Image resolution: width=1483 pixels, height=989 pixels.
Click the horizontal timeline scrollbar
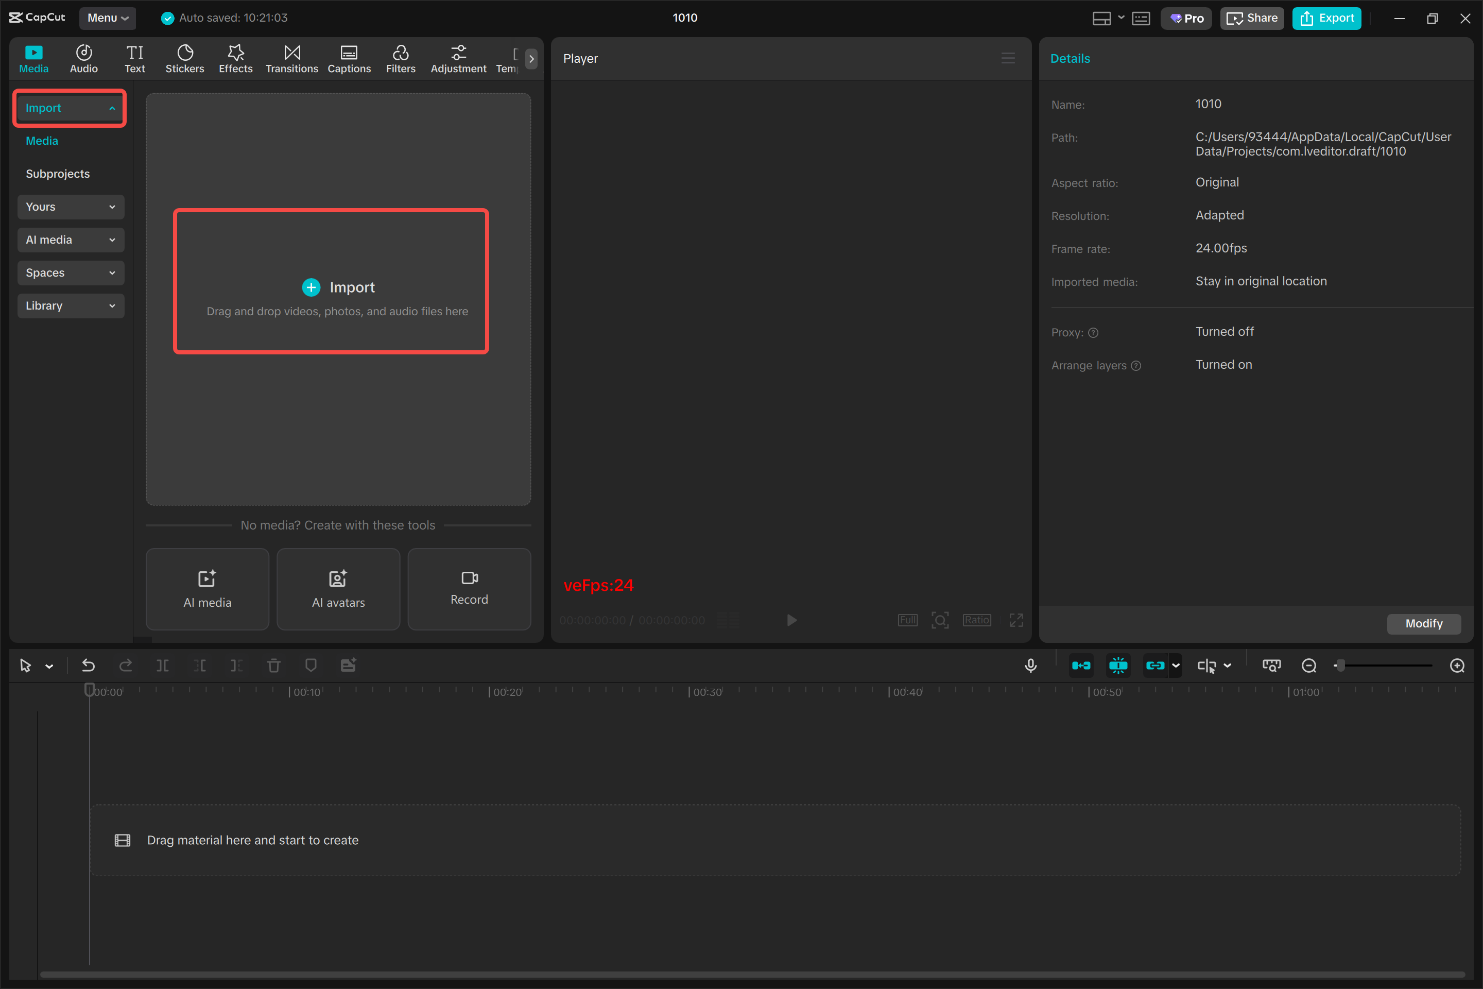[x=753, y=975]
